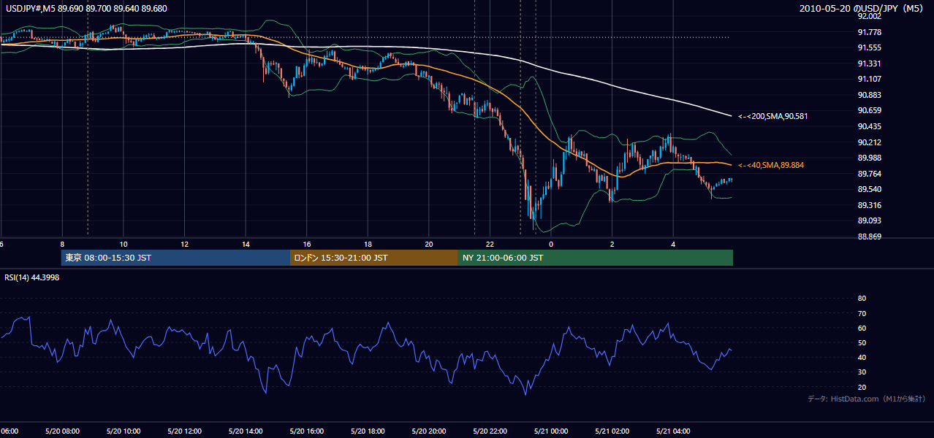934x438 pixels.
Task: Click hour marker 18 under the price chart
Action: (368, 245)
